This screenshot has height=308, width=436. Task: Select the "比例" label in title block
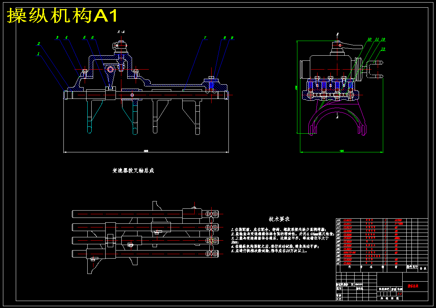coord(399,289)
